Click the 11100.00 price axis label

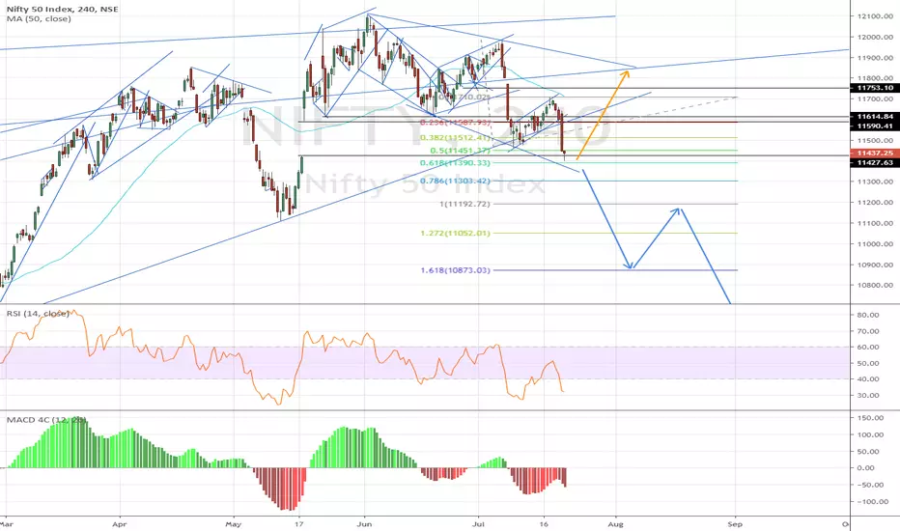coord(875,223)
